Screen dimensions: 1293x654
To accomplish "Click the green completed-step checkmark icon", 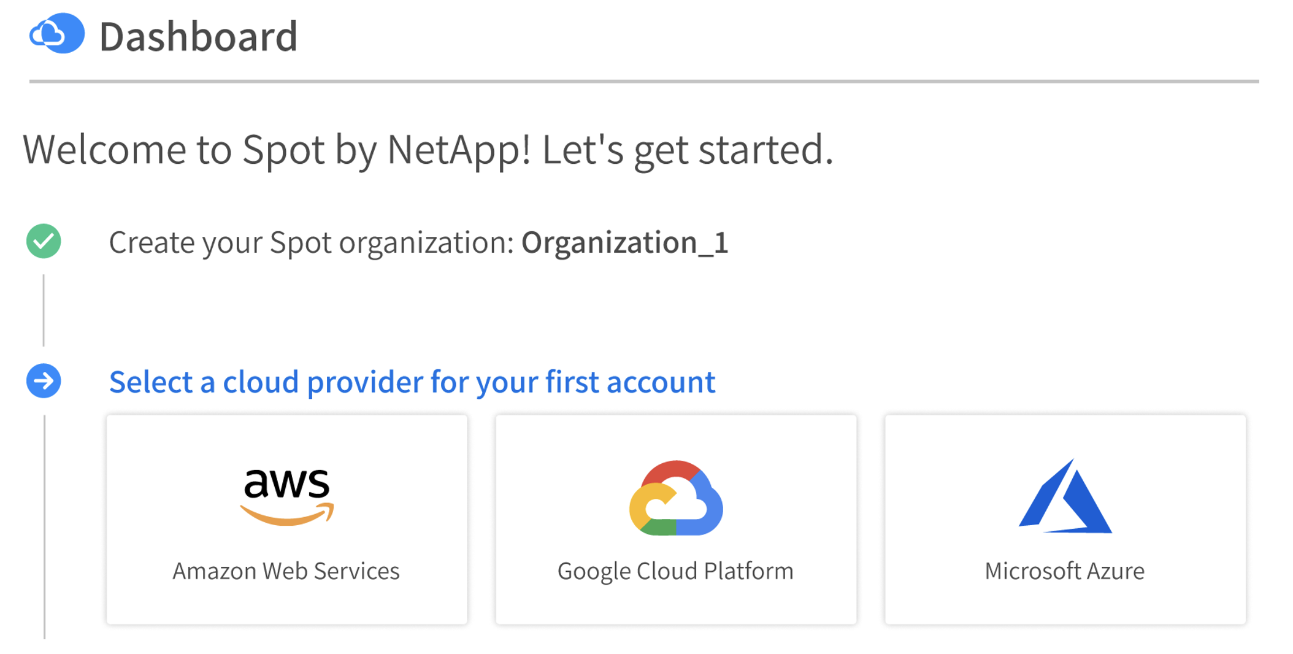I will (44, 241).
